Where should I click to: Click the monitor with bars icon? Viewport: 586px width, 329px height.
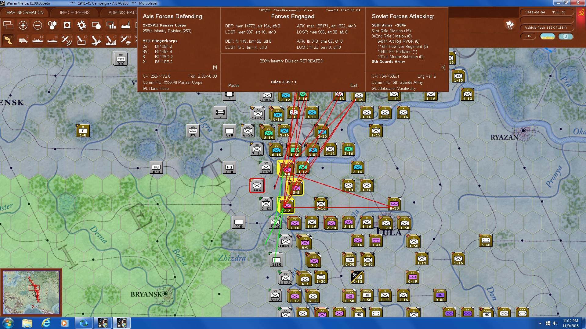click(x=111, y=25)
